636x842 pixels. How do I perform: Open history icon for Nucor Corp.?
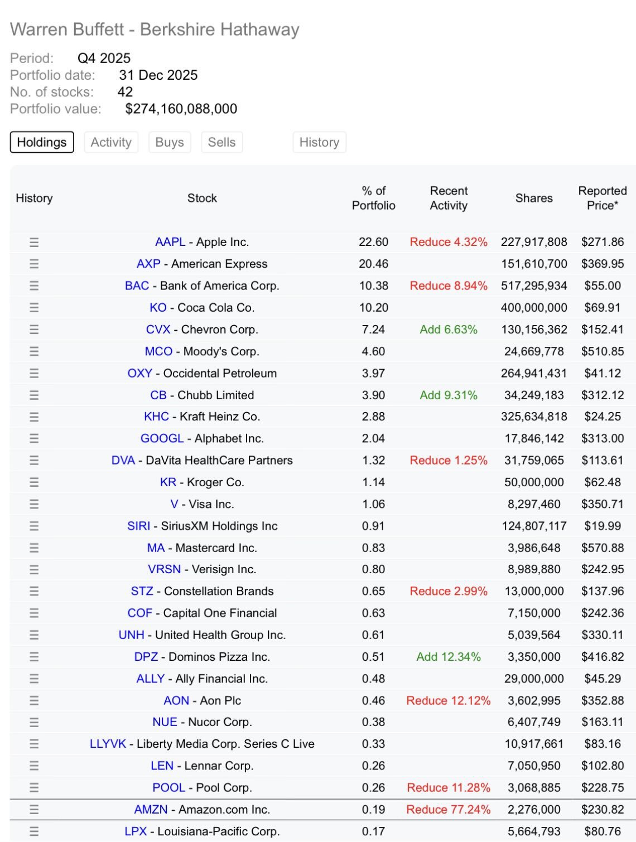pos(34,722)
